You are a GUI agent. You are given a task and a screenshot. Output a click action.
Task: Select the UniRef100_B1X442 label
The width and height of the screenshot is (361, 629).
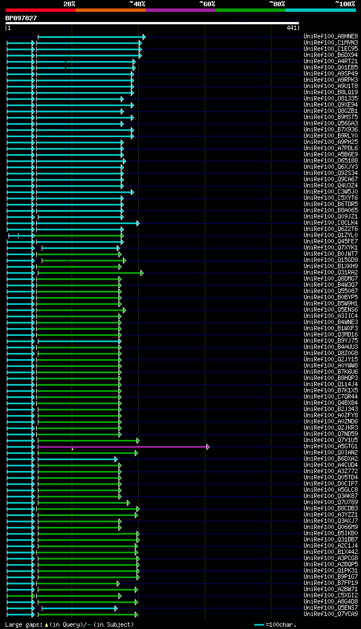click(331, 552)
